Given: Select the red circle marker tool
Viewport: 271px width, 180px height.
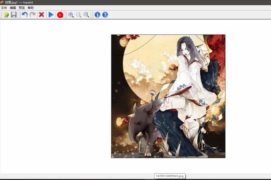Looking at the screenshot, I should [x=60, y=15].
